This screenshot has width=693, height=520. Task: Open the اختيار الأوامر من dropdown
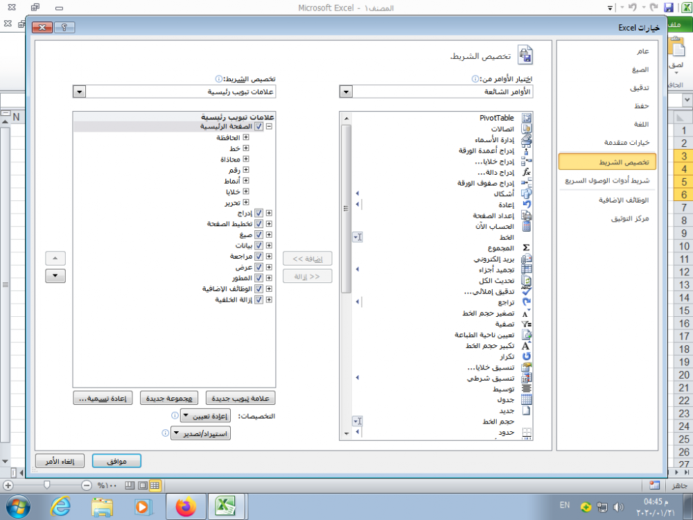pyautogui.click(x=346, y=92)
